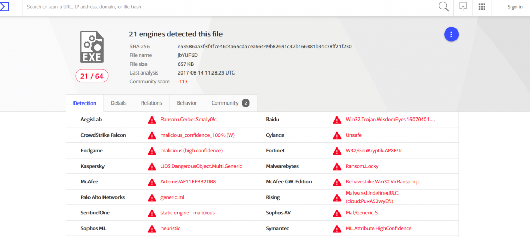Click the alert icon beside UDS:DangerousObject.Multi.Generic
This screenshot has height=237, width=530.
pyautogui.click(x=152, y=166)
